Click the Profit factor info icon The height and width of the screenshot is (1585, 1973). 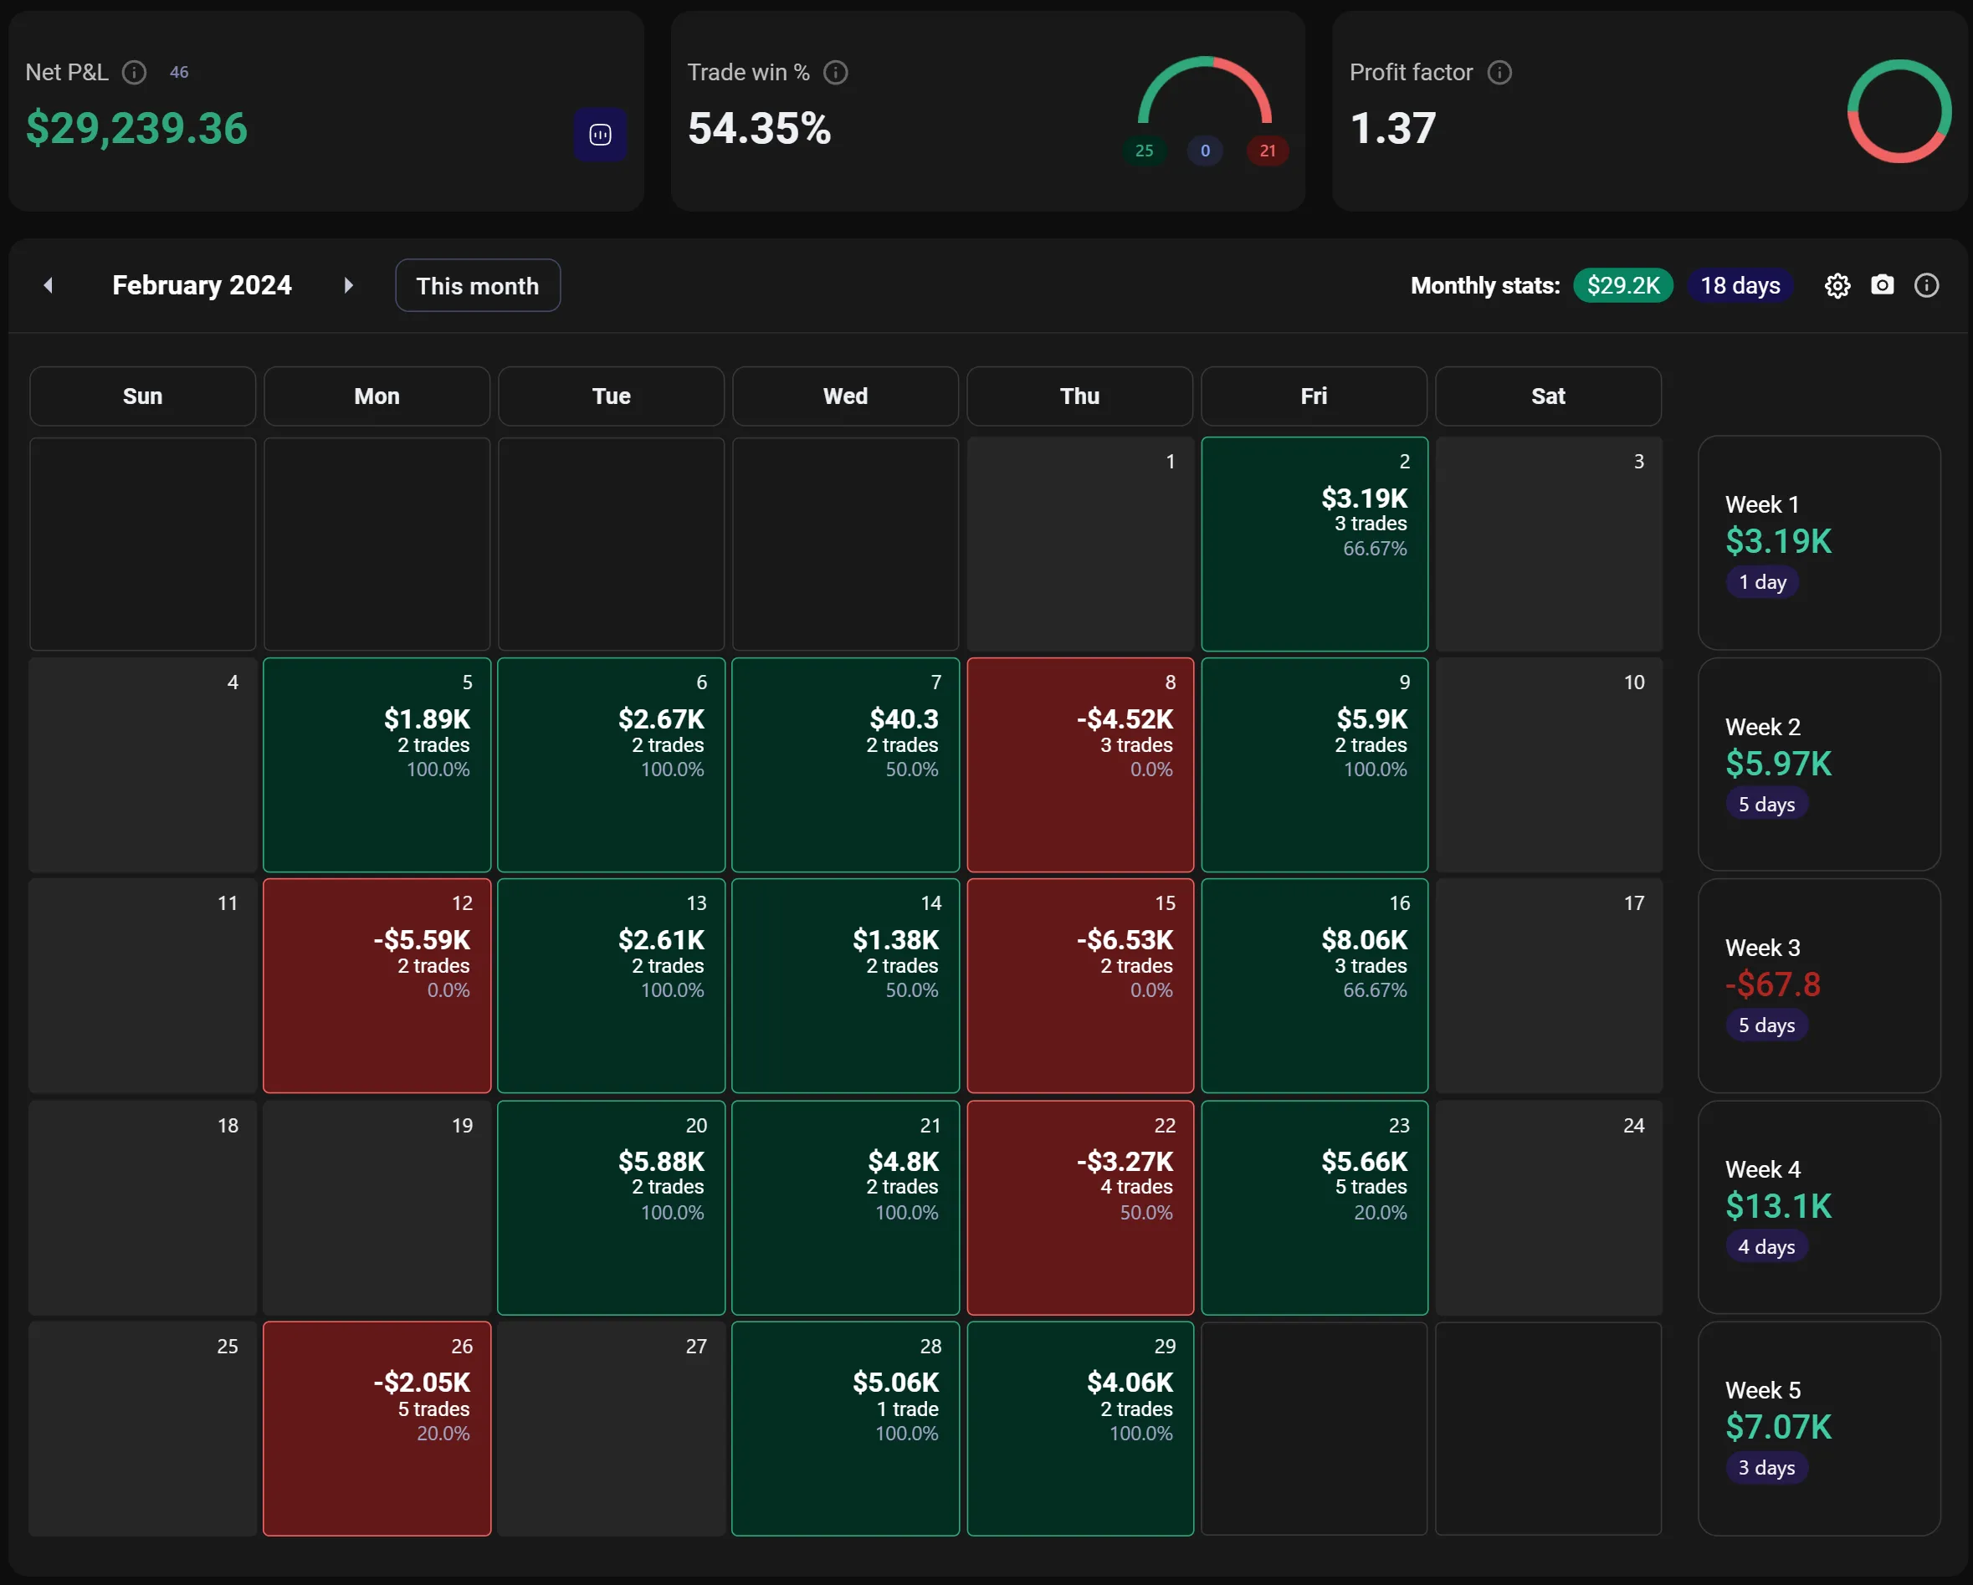click(x=1499, y=72)
